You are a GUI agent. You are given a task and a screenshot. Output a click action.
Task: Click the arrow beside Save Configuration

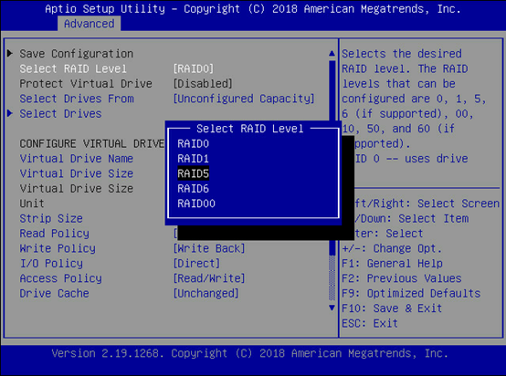pos(10,53)
